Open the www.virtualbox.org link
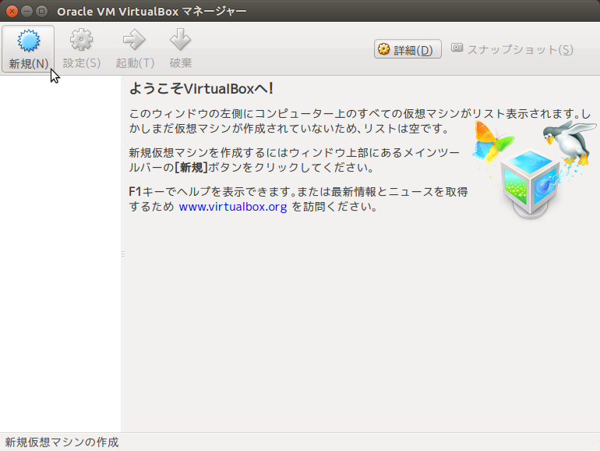This screenshot has height=451, width=600. coord(233,207)
